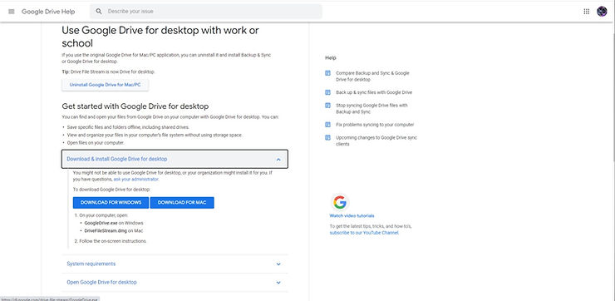The height and width of the screenshot is (301, 615).
Task: Click subscribe to our YouTube Channel link
Action: tap(363, 233)
